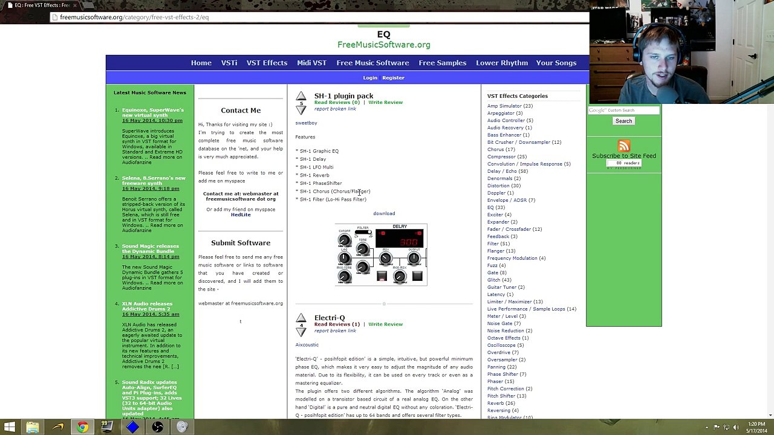The height and width of the screenshot is (435, 774).
Task: Click the SH-1 Delay plugin screenshot
Action: (x=381, y=254)
